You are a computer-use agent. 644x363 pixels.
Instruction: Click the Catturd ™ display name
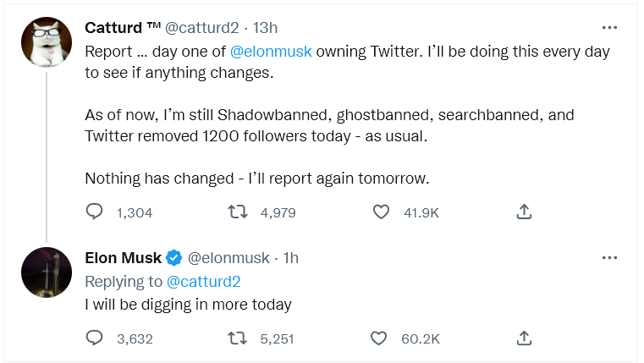pyautogui.click(x=122, y=27)
